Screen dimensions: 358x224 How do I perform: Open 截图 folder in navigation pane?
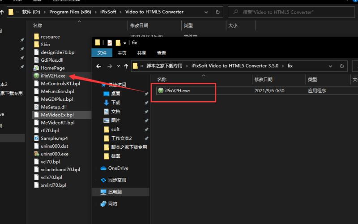click(115, 156)
